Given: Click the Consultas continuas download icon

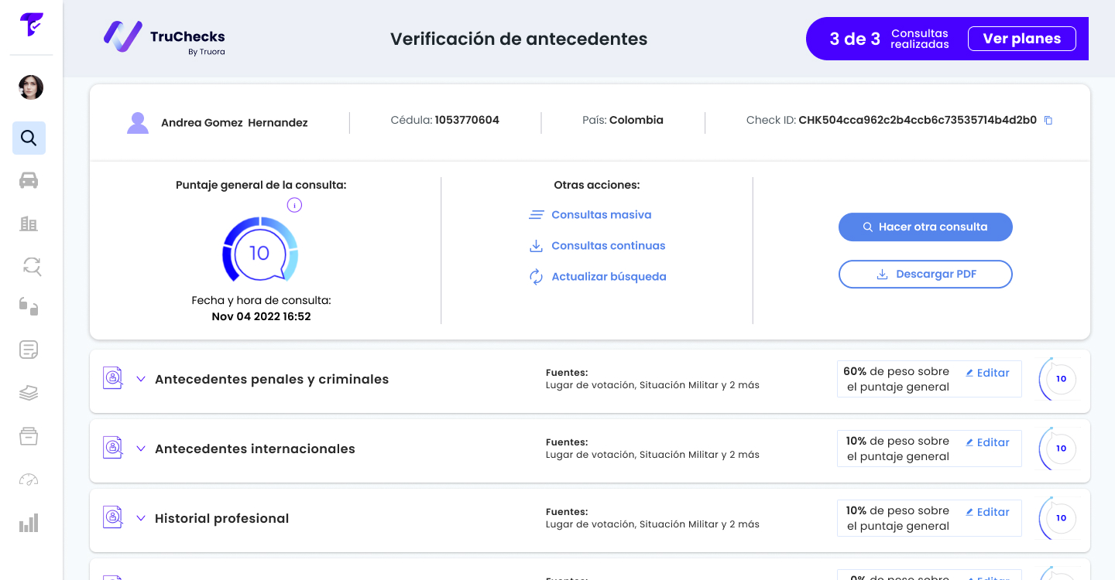Looking at the screenshot, I should [x=536, y=246].
